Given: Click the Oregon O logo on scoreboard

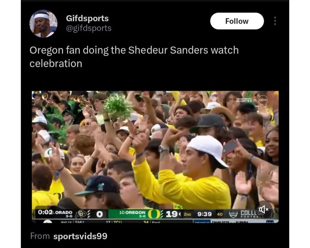Looking at the screenshot, I should (154, 214).
